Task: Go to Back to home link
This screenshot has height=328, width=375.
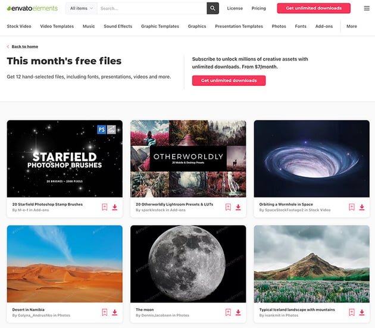Action: (25, 46)
